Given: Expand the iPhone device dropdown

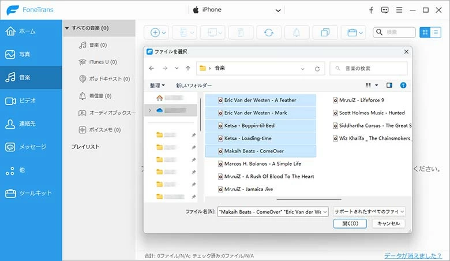Looking at the screenshot, I should (279, 10).
